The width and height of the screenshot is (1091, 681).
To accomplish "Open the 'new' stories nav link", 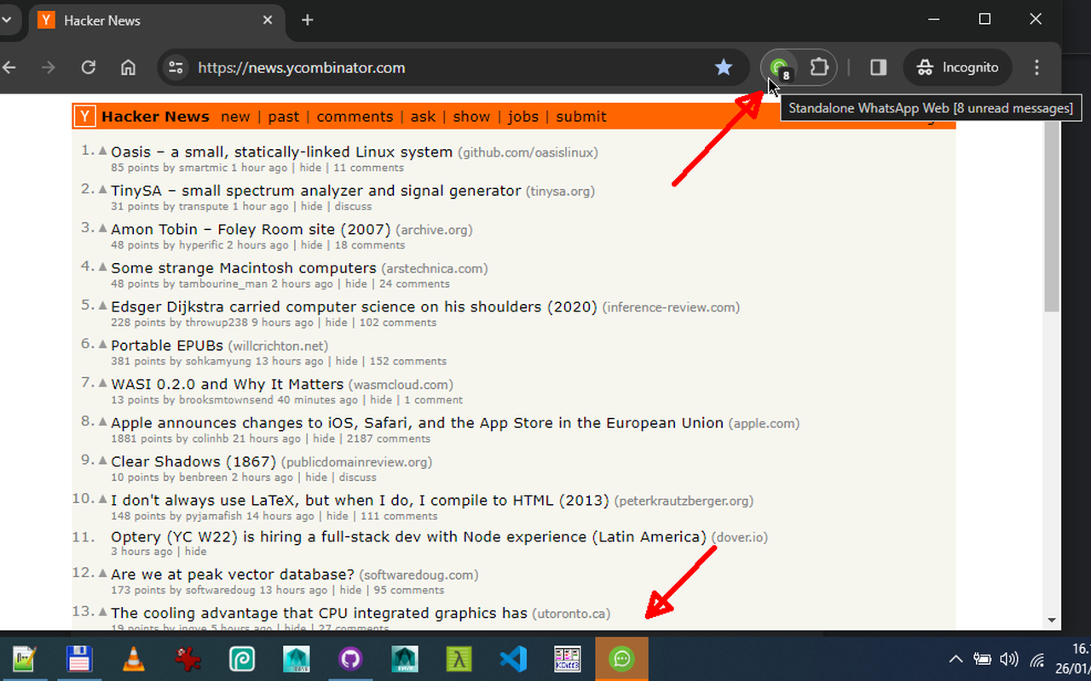I will (235, 117).
